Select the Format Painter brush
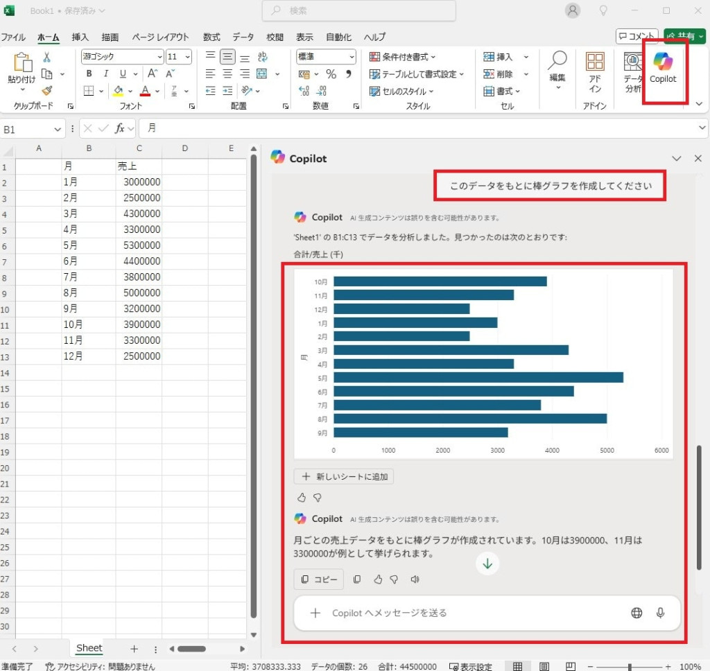This screenshot has height=671, width=710. click(46, 91)
